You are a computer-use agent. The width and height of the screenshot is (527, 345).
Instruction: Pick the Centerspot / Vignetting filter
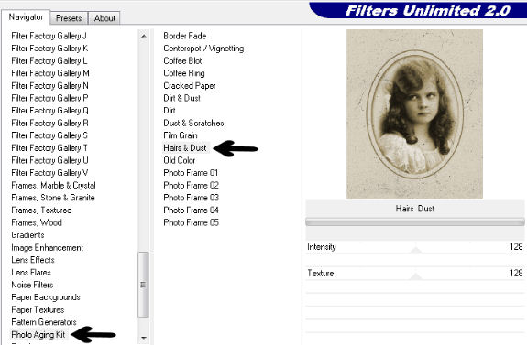pos(203,49)
